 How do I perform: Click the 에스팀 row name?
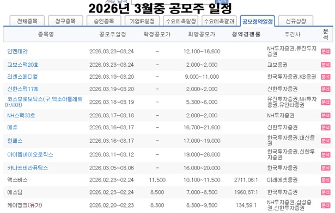[15, 192]
